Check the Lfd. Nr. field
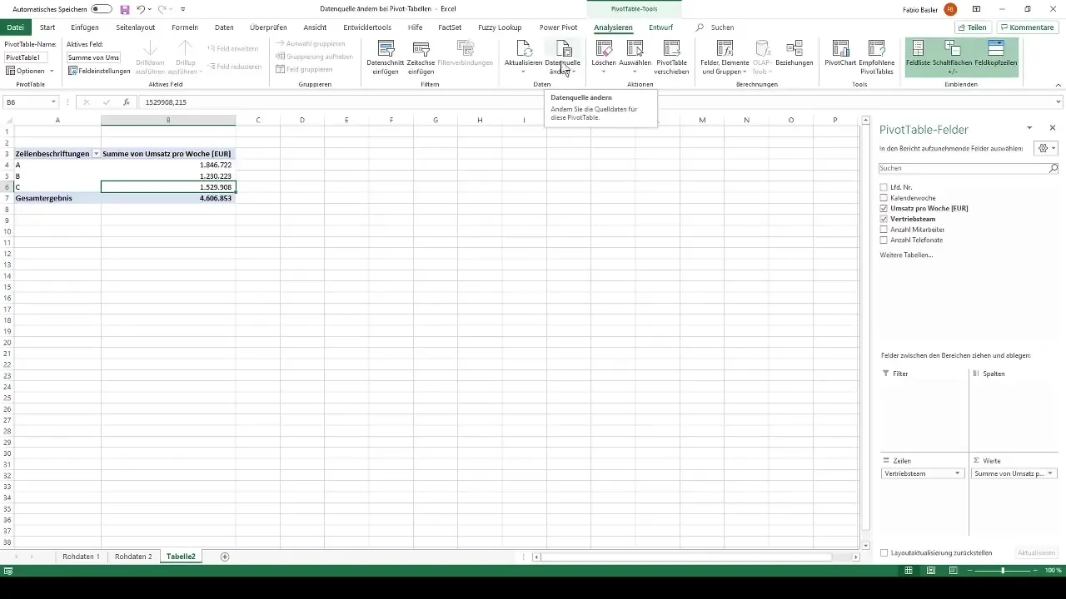 tap(884, 187)
